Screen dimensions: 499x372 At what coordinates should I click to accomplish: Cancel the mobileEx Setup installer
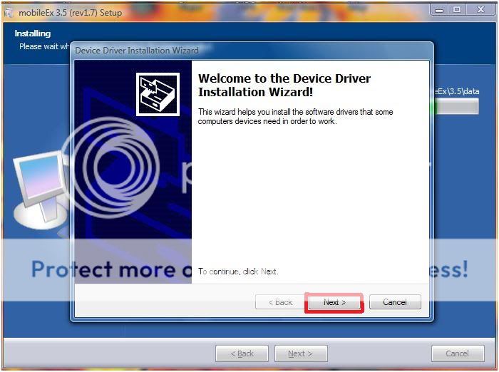tap(458, 353)
